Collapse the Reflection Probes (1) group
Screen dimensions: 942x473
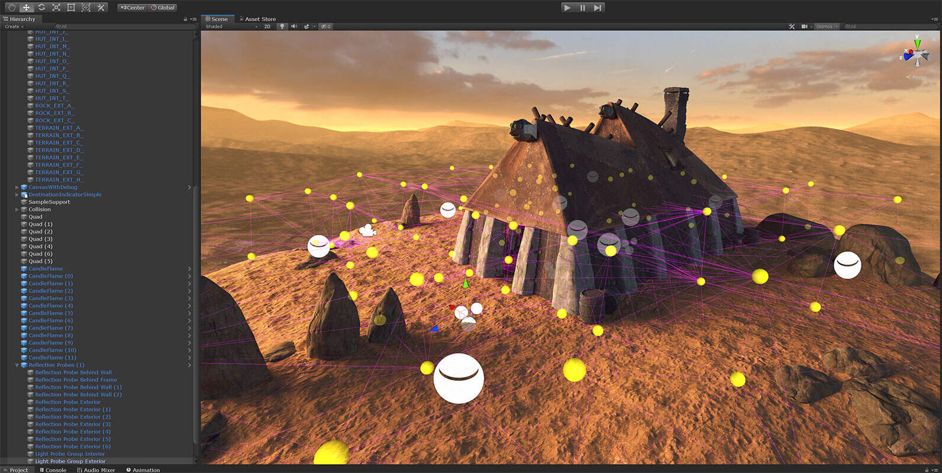pyautogui.click(x=17, y=365)
